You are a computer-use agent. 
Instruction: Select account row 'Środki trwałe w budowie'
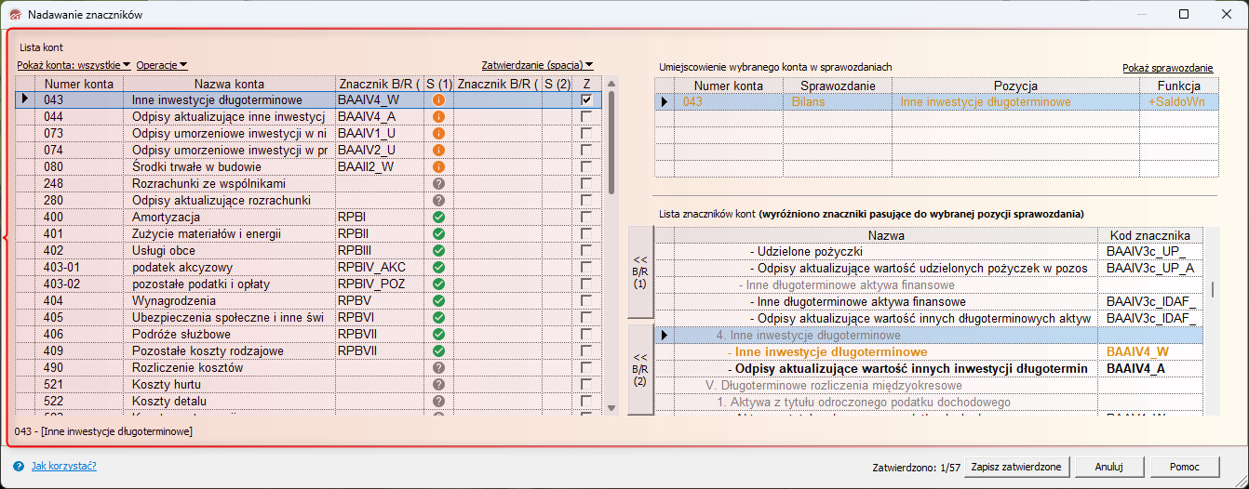point(310,166)
